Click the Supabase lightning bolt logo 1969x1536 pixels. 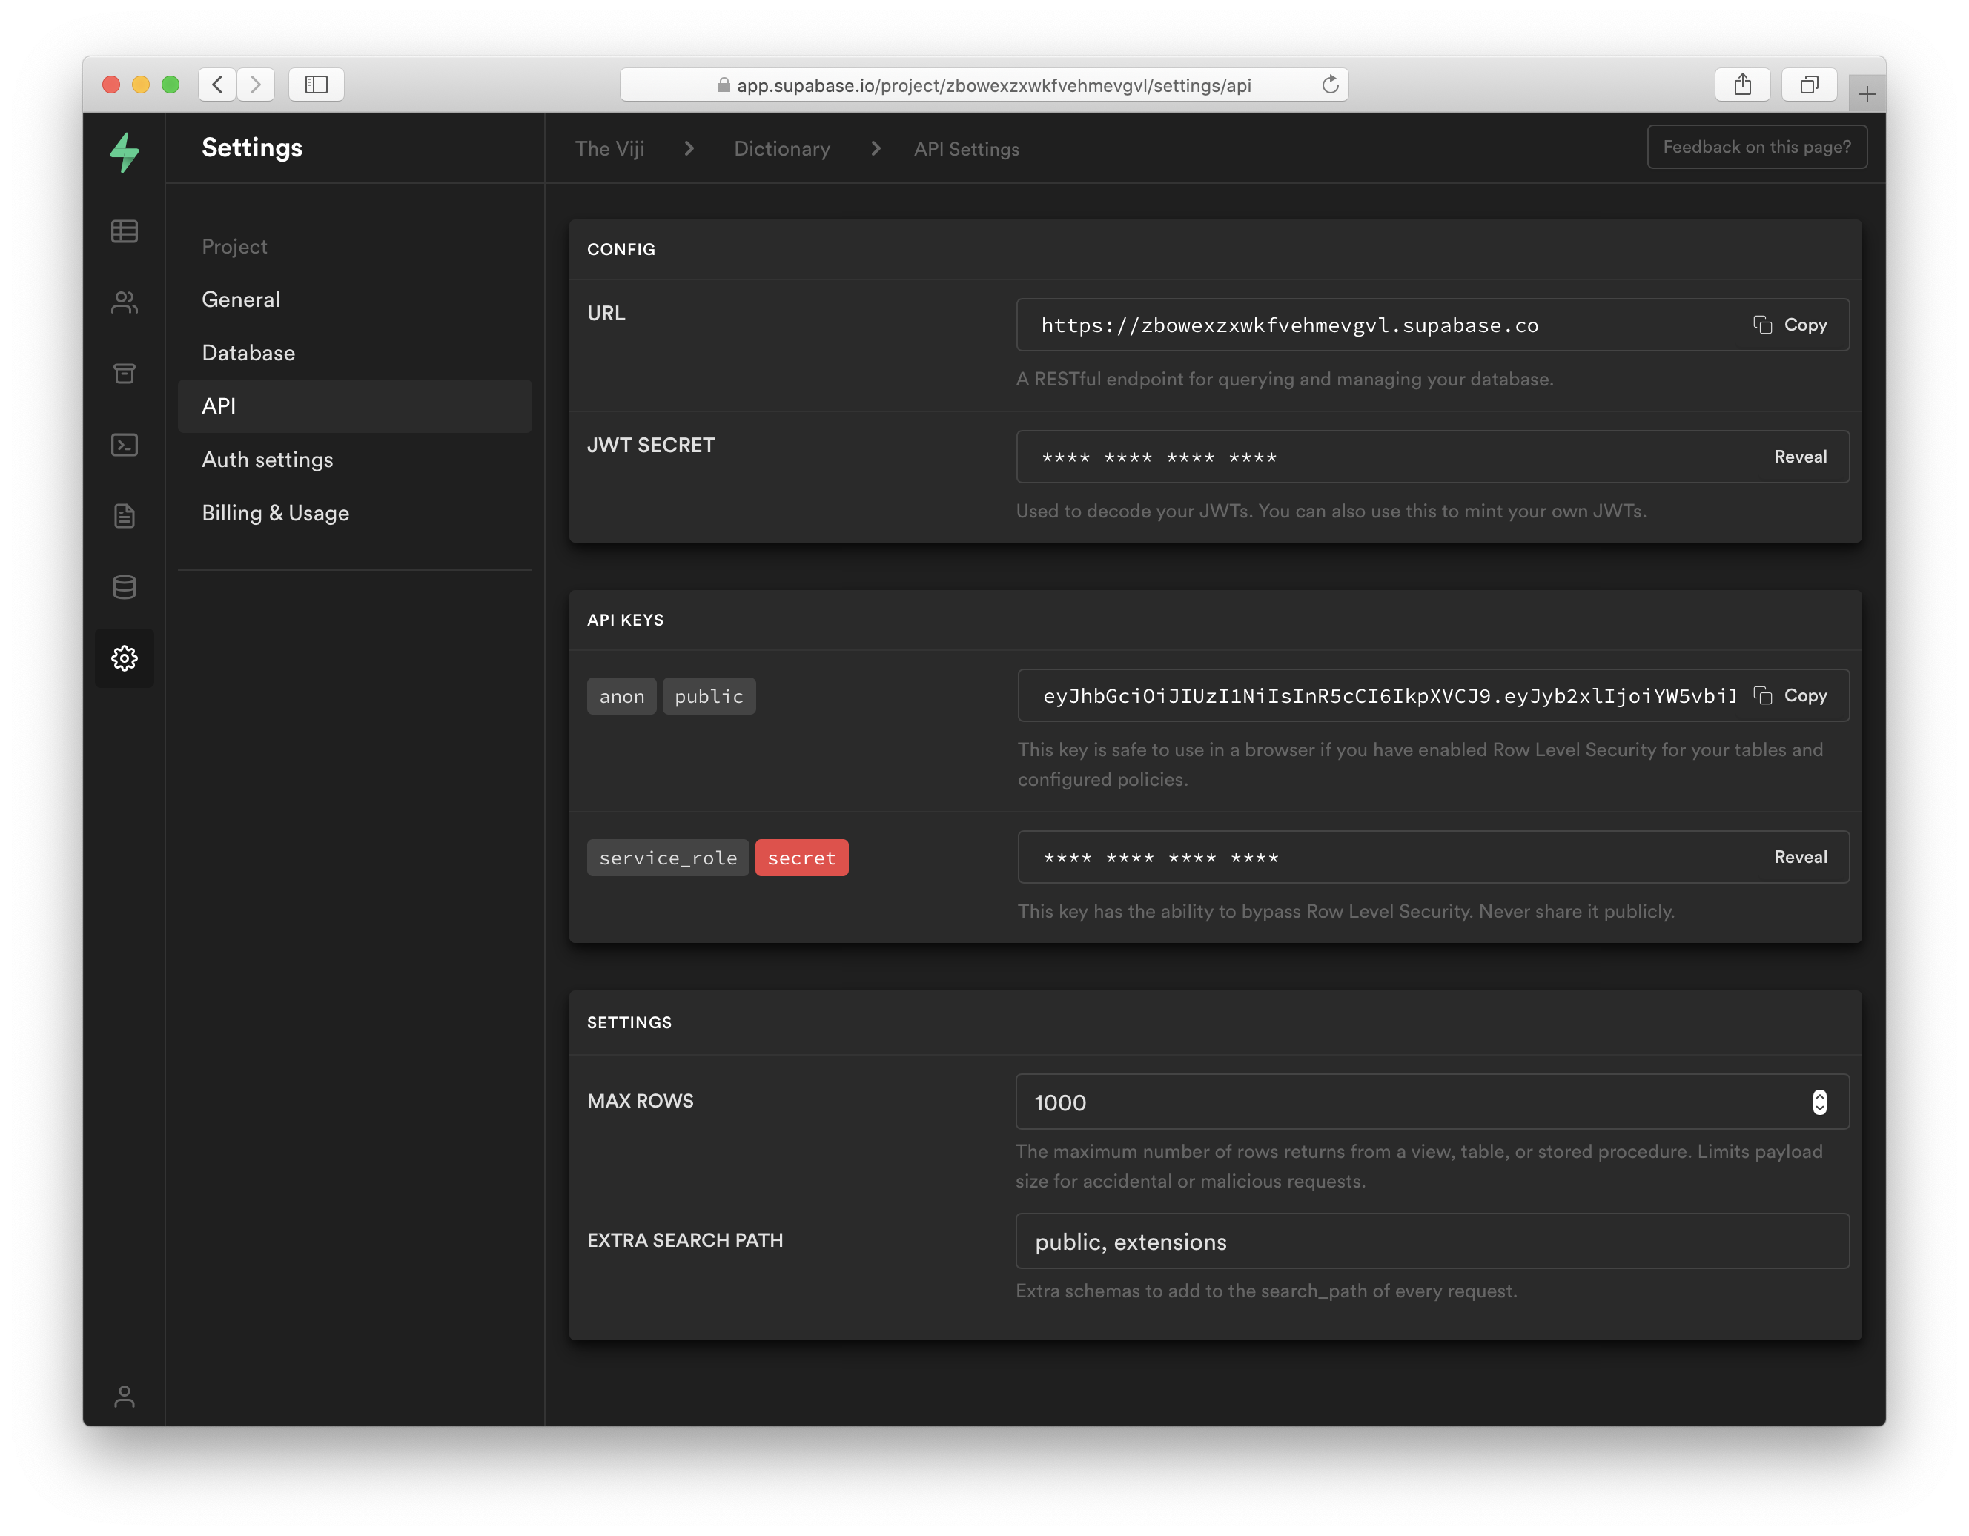click(125, 151)
